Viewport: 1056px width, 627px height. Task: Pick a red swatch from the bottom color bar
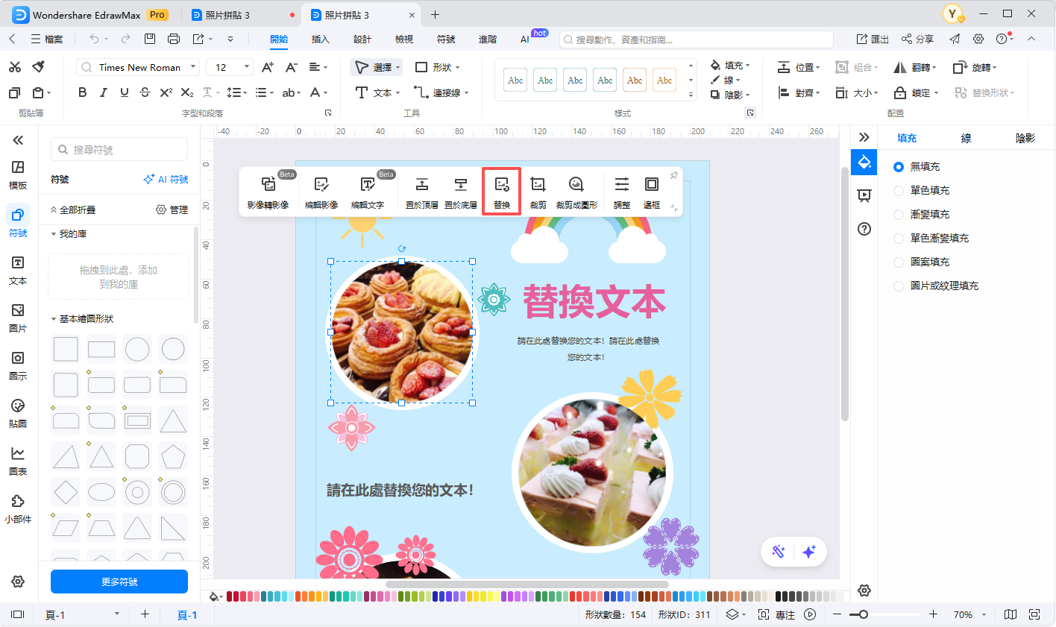[x=230, y=596]
